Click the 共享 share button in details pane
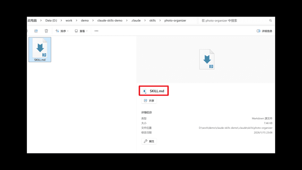Image resolution: width=302 pixels, height=170 pixels. tap(149, 101)
